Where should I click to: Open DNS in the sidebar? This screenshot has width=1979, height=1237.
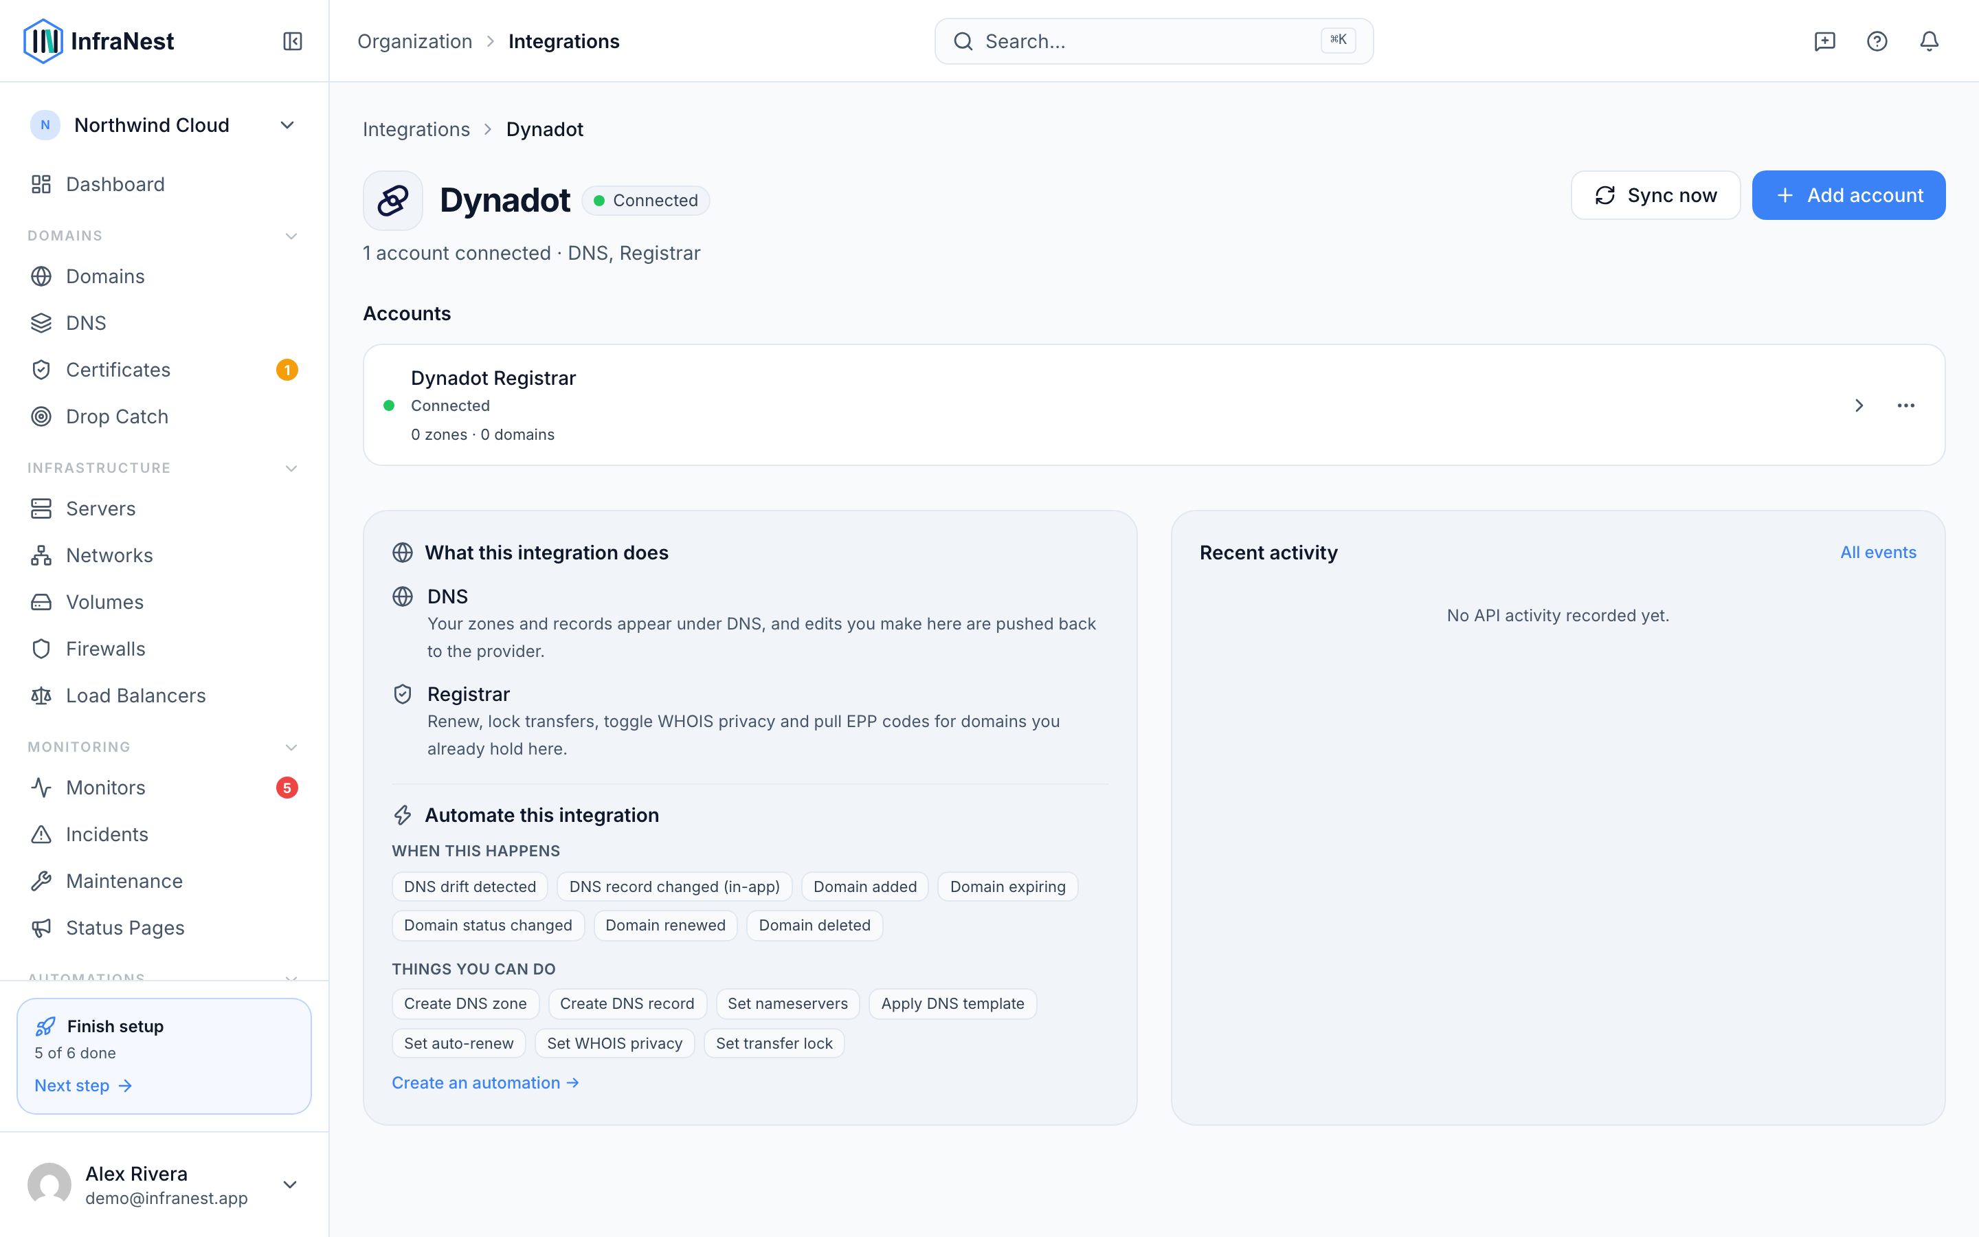pos(164,323)
